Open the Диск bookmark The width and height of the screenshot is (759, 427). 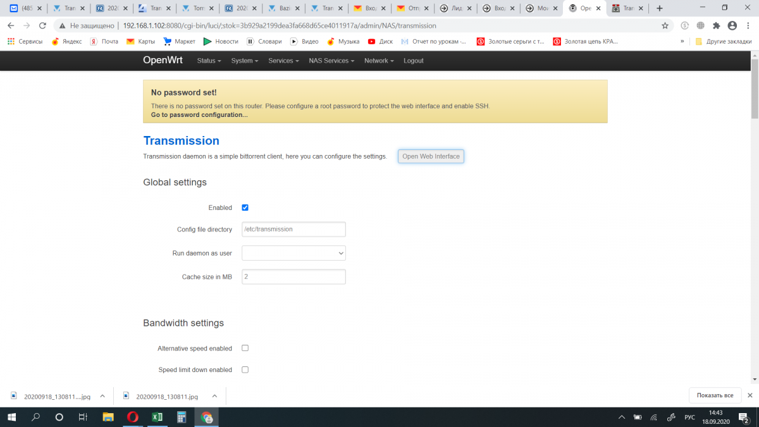pyautogui.click(x=380, y=42)
